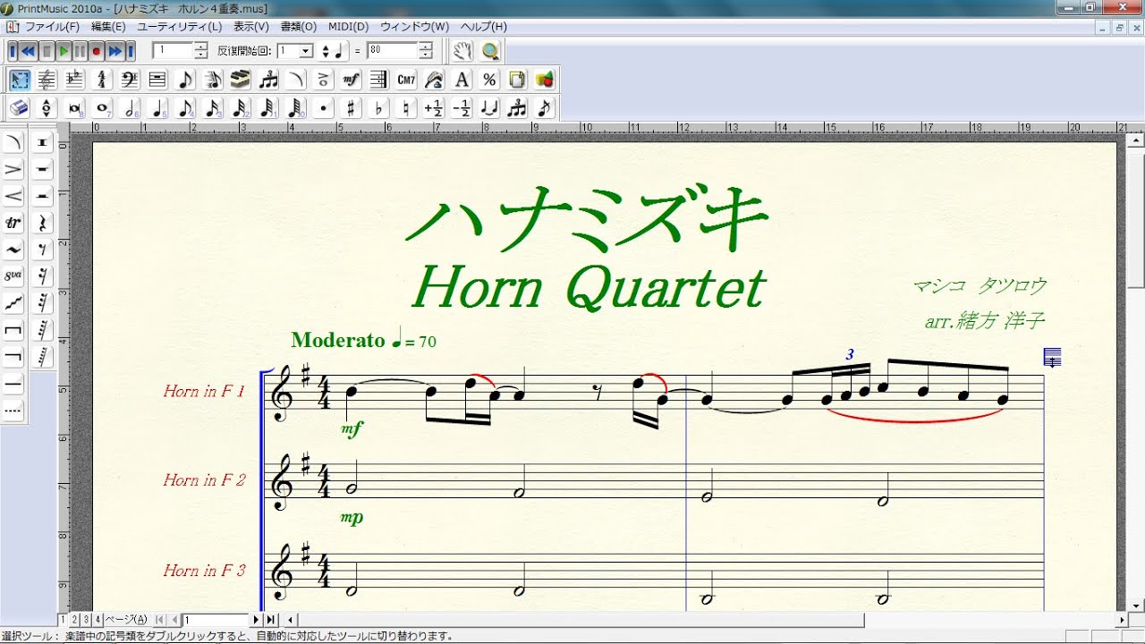Open the 表示(V) menu
The height and width of the screenshot is (644, 1145).
pos(251,27)
